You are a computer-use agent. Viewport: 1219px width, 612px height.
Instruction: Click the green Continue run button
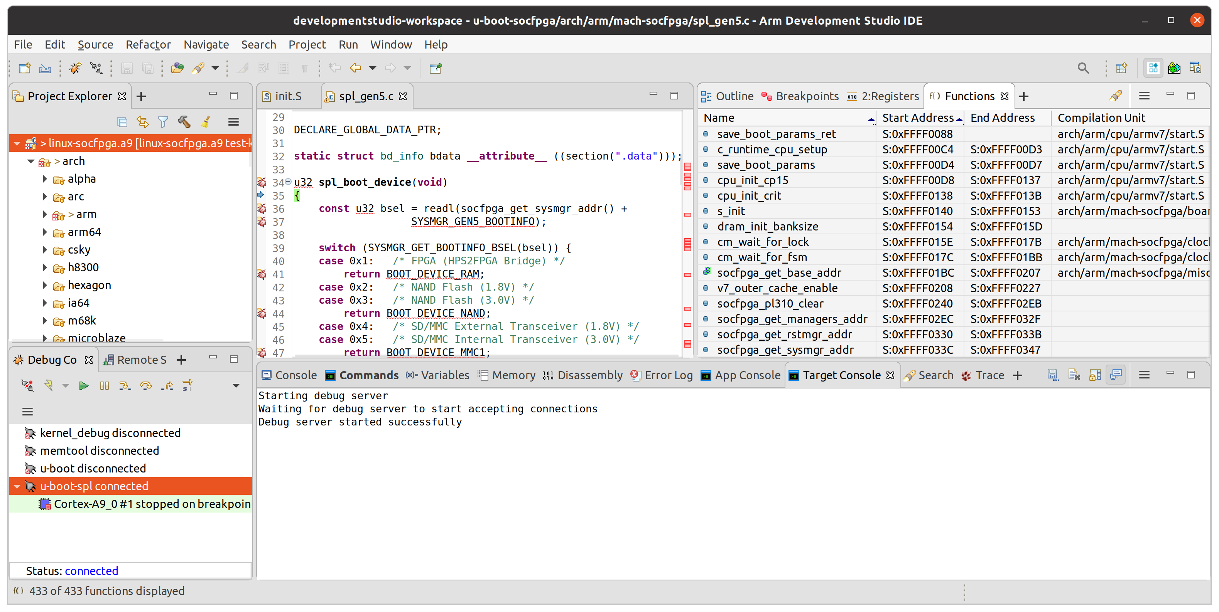coord(84,386)
